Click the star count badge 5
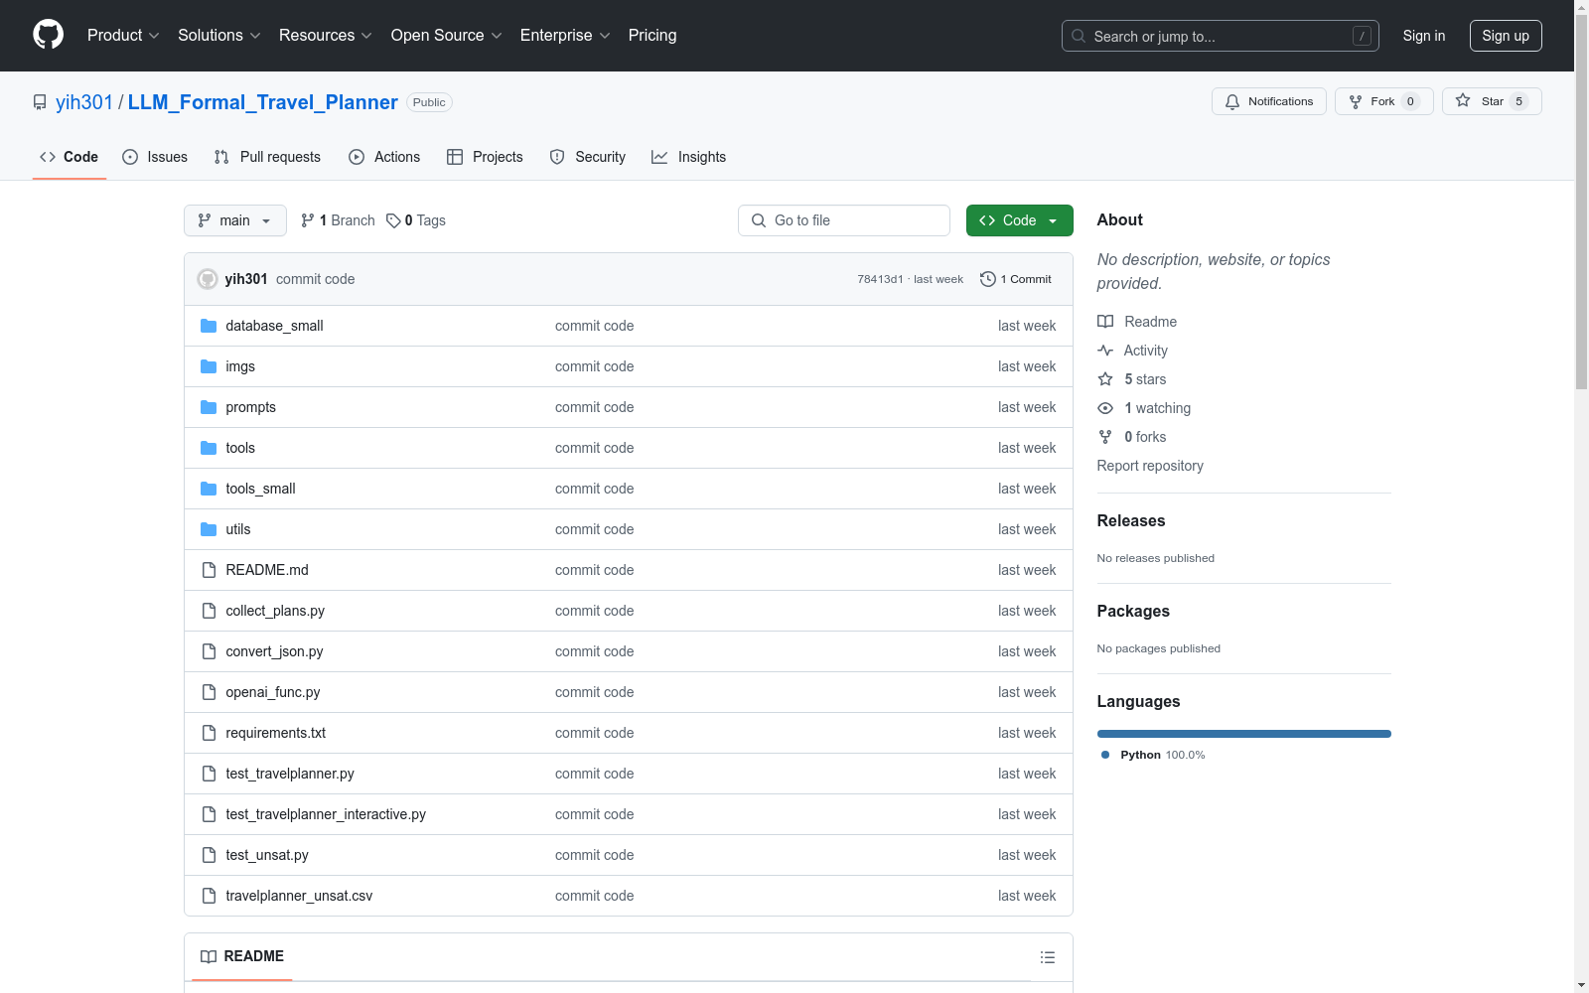This screenshot has height=993, width=1589. click(x=1518, y=101)
